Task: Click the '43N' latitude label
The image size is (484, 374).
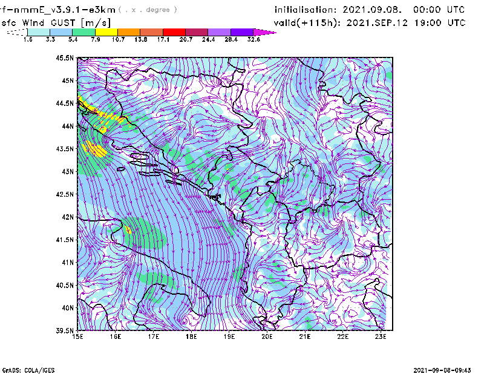Action: [x=68, y=171]
